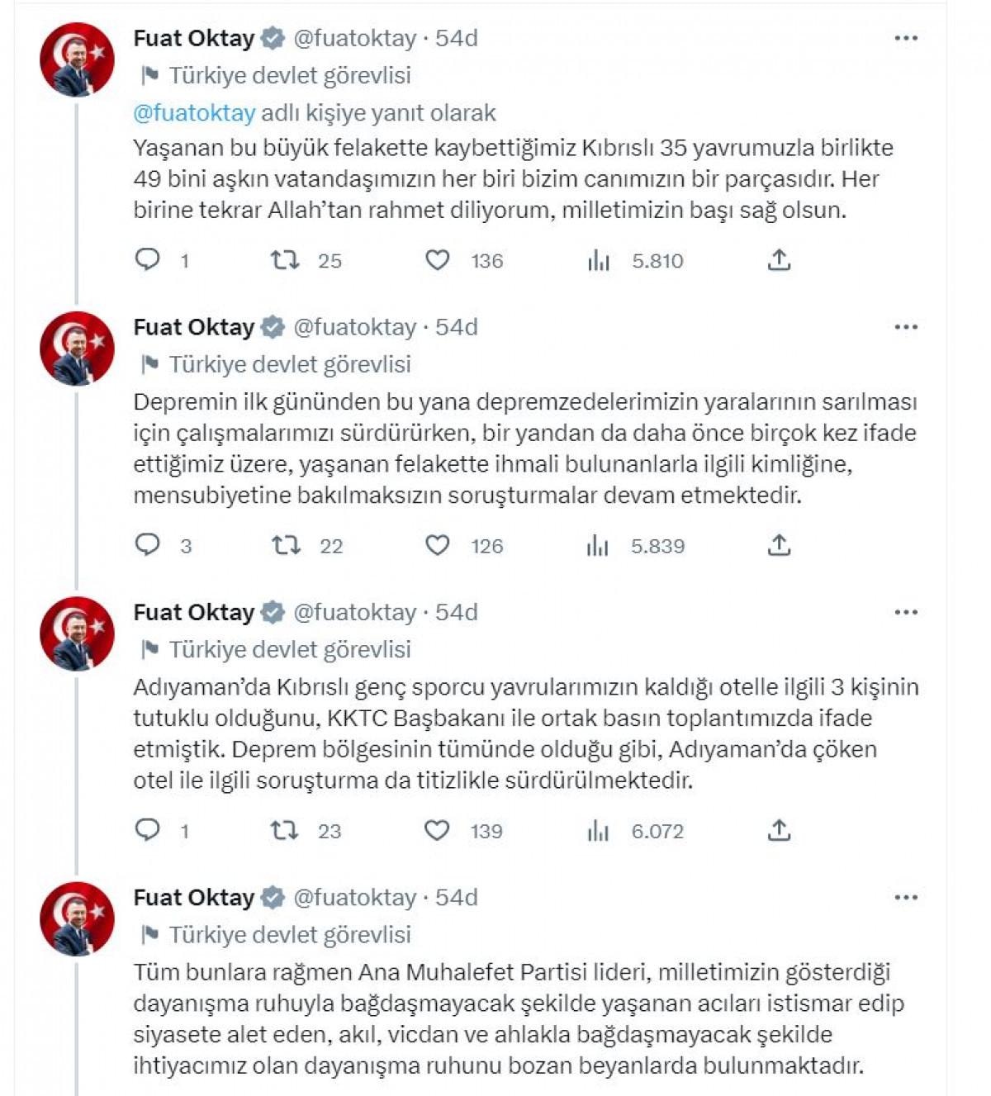991x1096 pixels.
Task: Like the Adıyaman hotel tweet with 139 likes
Action: pyautogui.click(x=437, y=830)
